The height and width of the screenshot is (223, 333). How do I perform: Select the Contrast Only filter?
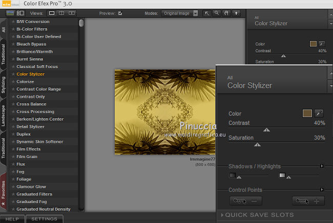(x=31, y=97)
